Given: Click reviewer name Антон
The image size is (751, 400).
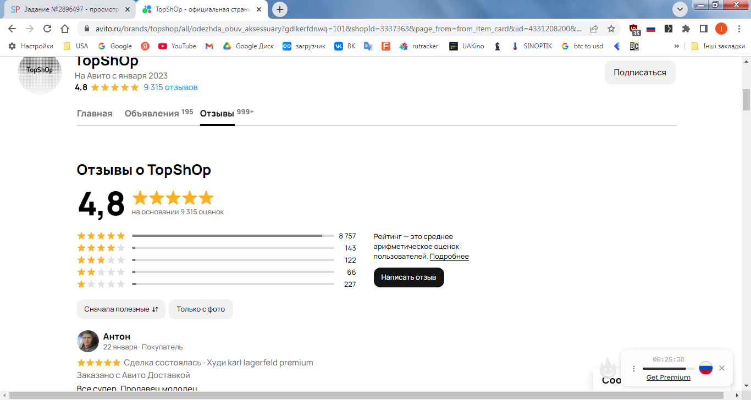Looking at the screenshot, I should (117, 336).
